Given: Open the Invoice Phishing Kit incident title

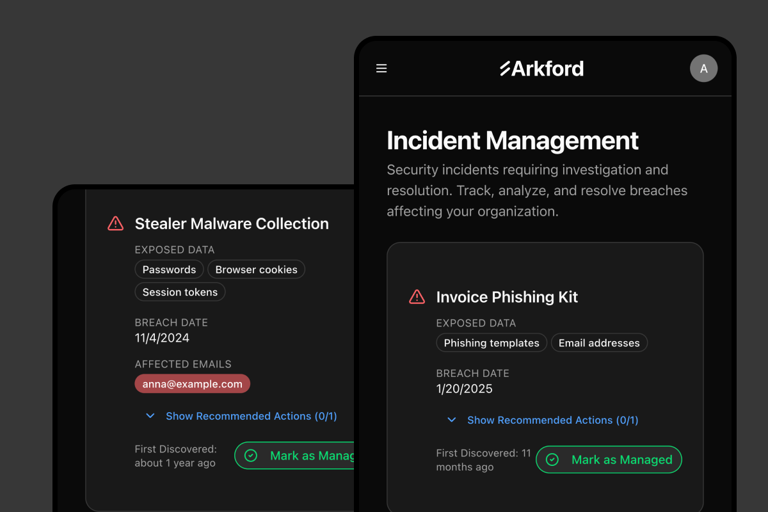Looking at the screenshot, I should click(x=507, y=297).
